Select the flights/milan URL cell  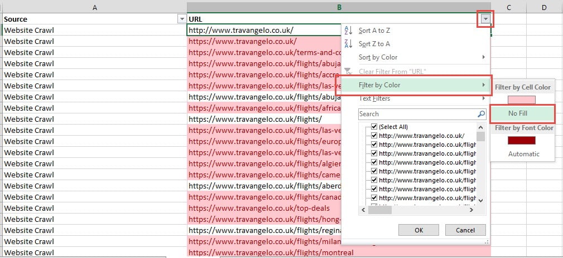264,241
